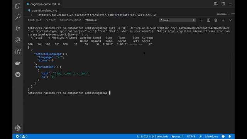Open the Debug view bug icon
This screenshot has height=139, width=247.
pos(18,40)
